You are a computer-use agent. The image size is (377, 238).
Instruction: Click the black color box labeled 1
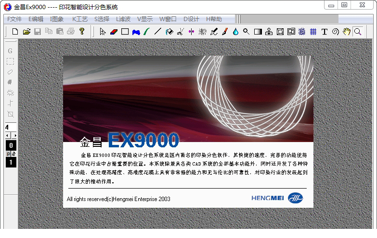click(11, 162)
